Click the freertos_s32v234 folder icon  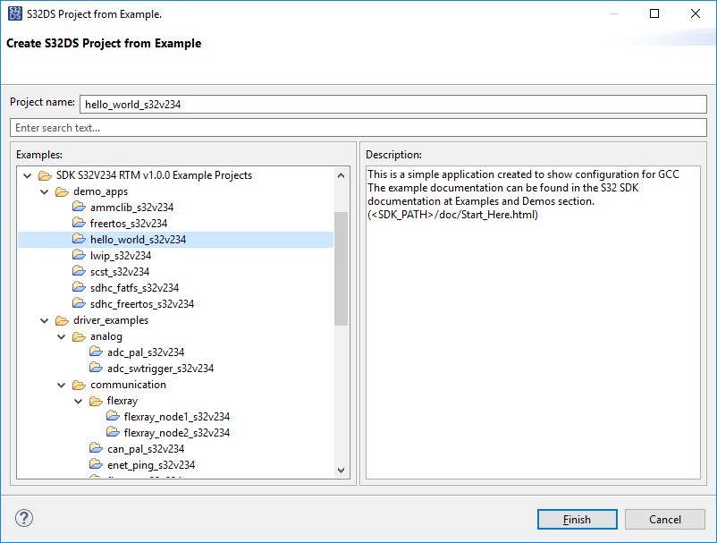79,223
